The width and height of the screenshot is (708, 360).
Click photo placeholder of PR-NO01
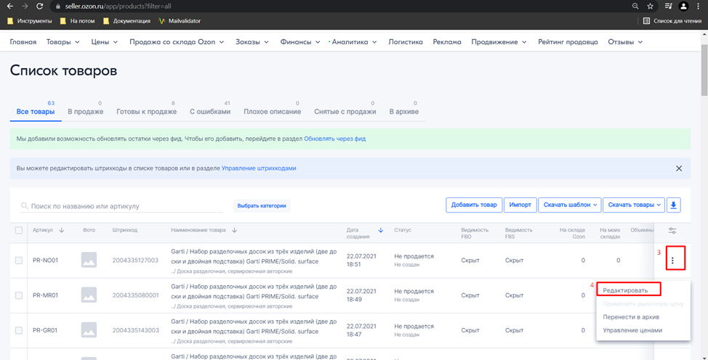89,260
